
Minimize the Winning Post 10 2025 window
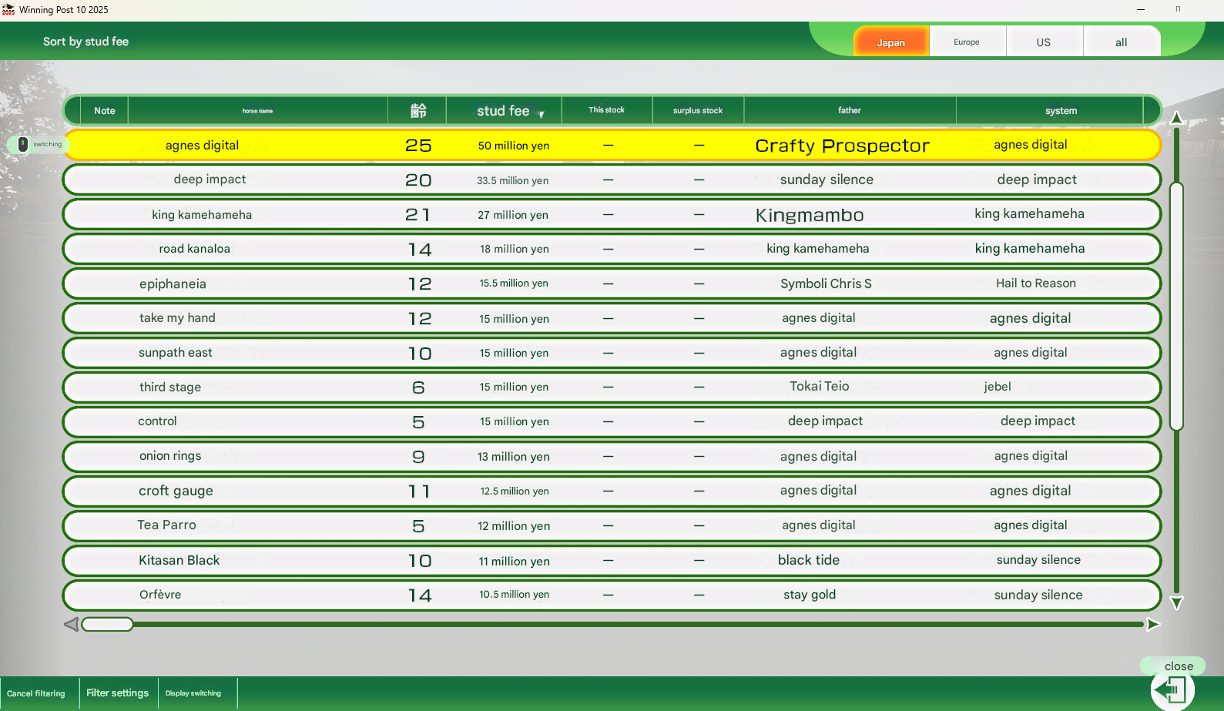click(1141, 9)
